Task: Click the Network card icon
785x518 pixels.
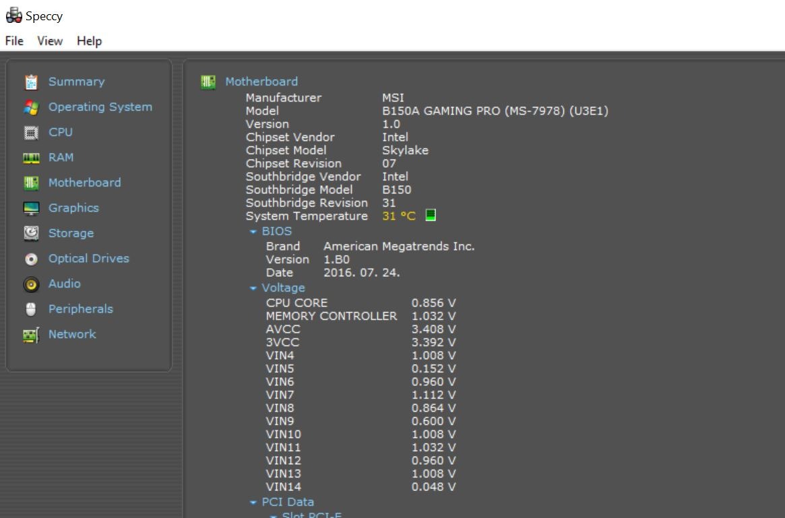Action: tap(31, 335)
